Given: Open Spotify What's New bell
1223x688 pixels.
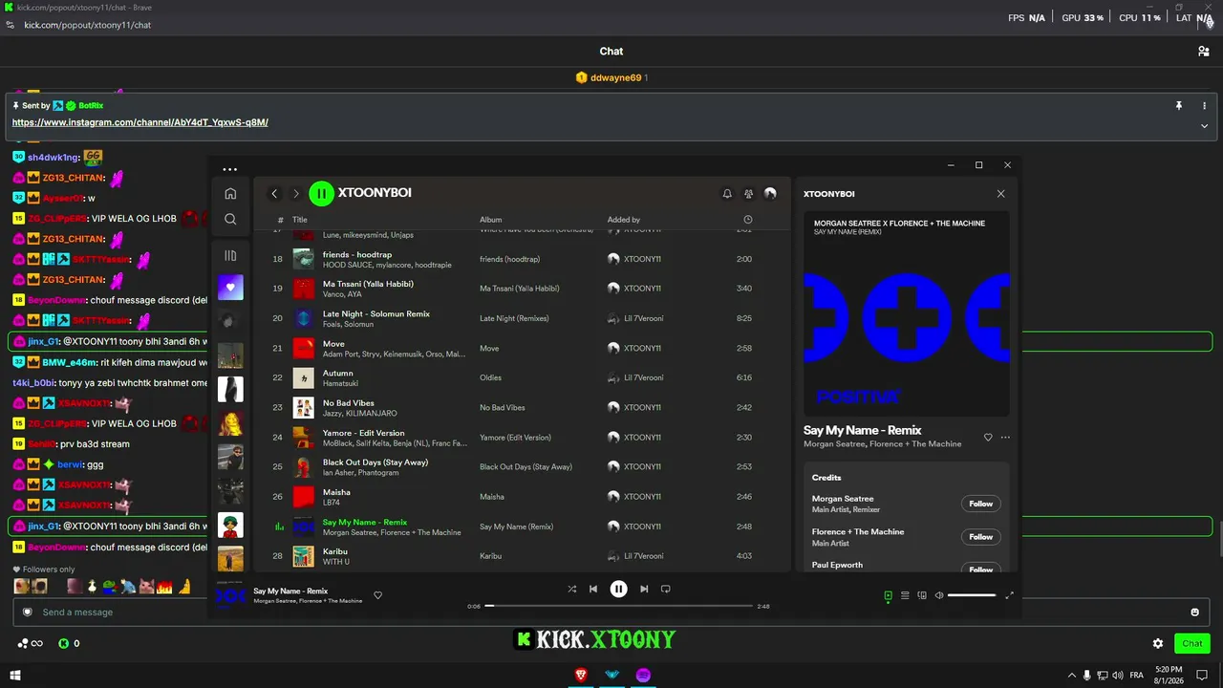Looking at the screenshot, I should click(x=727, y=194).
